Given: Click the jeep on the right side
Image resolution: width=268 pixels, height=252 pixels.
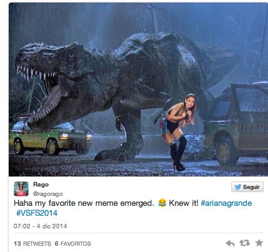Looking at the screenshot, I should pyautogui.click(x=237, y=125).
